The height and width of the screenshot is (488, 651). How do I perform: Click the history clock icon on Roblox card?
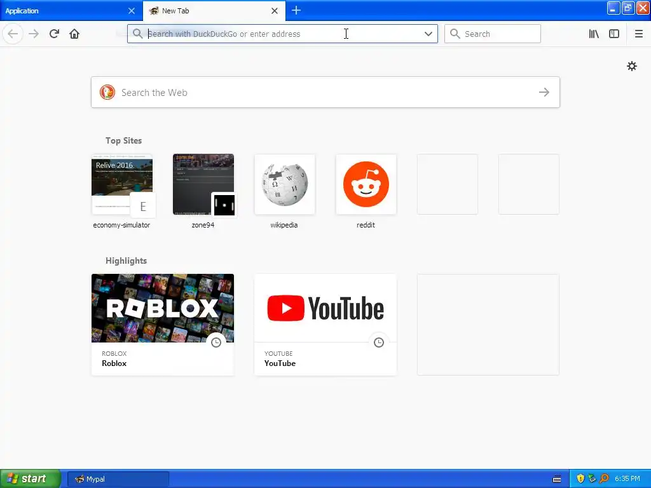pos(216,342)
